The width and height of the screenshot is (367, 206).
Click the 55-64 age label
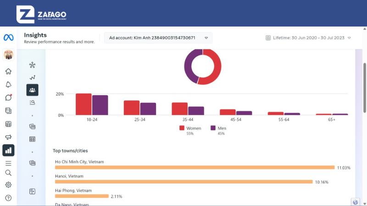click(x=284, y=119)
